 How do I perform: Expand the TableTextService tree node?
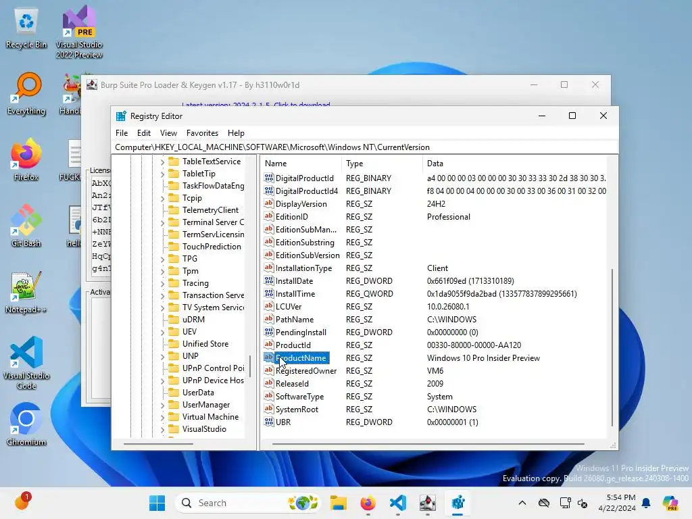point(162,162)
